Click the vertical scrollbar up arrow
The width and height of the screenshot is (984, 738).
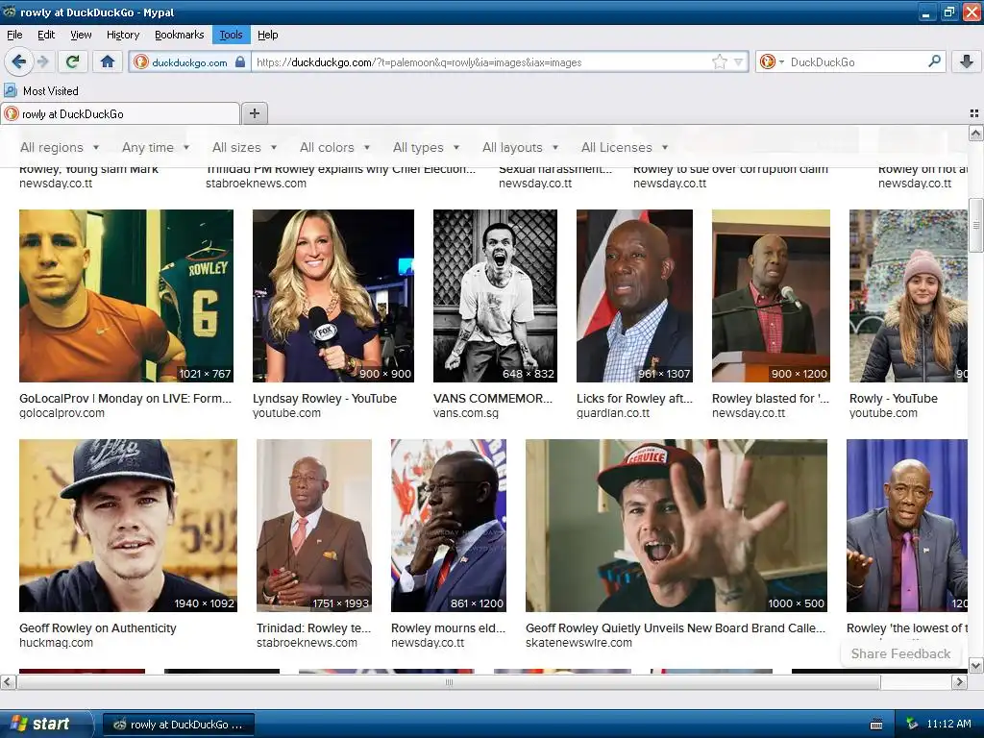[975, 133]
